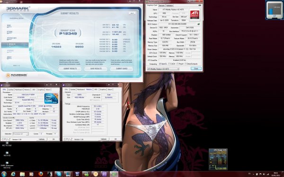Click the yellow round taskbar icon

[x=96, y=174]
